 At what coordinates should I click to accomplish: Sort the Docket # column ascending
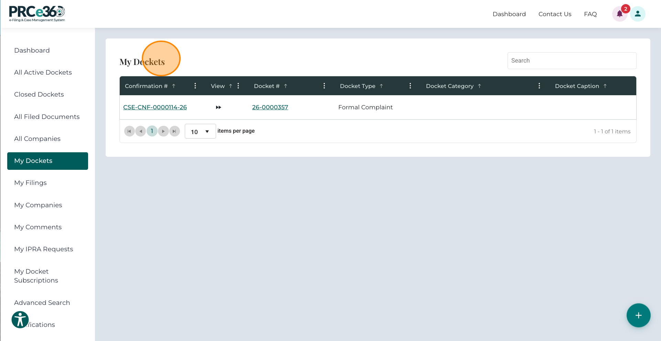286,86
